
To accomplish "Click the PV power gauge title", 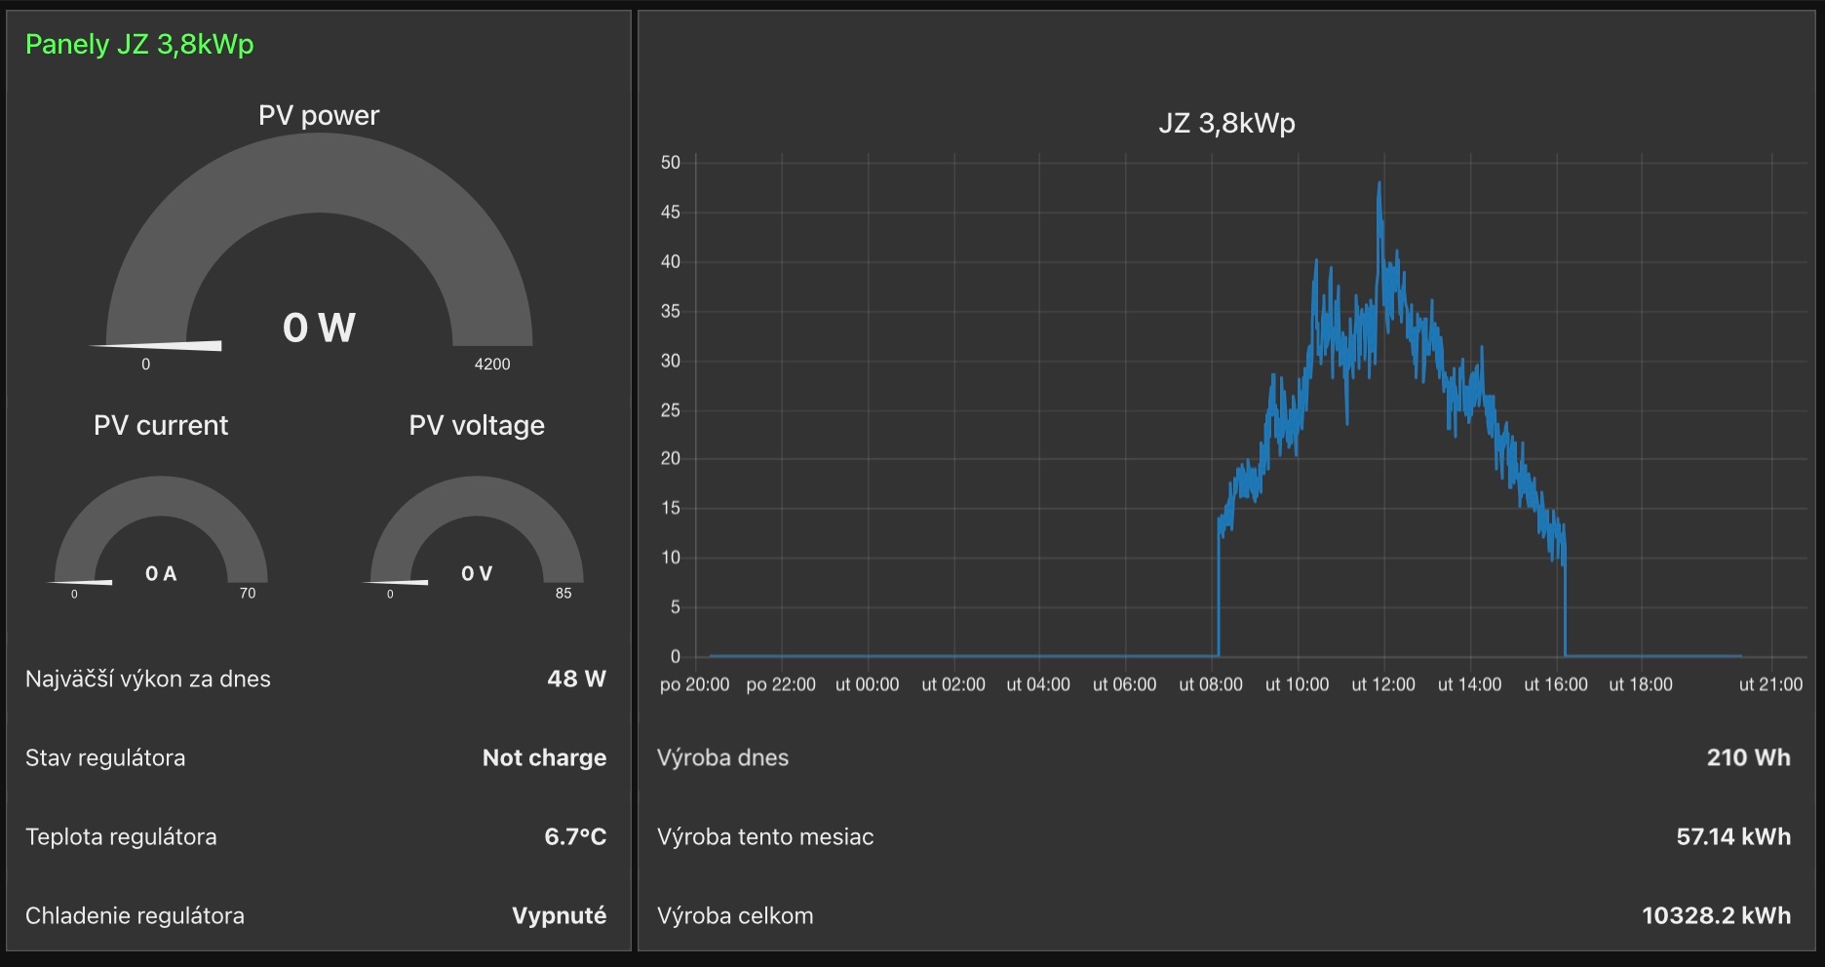I will coord(319,115).
